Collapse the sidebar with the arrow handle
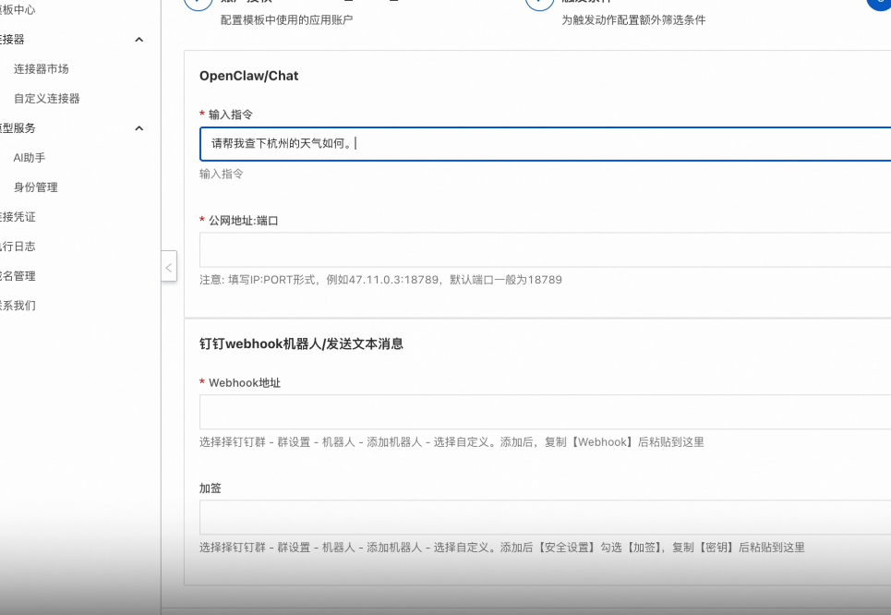Viewport: 891px width, 615px height. click(x=169, y=267)
